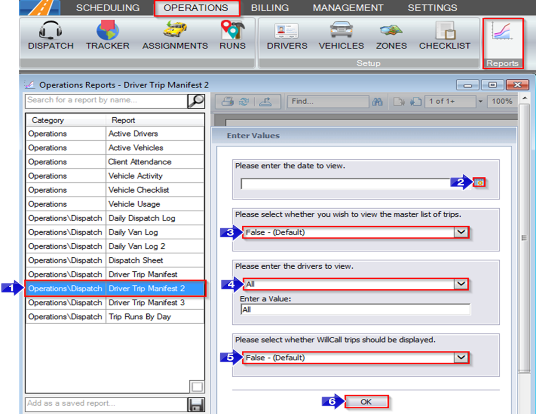
Task: Switch to the SCHEDULING tab
Action: tap(108, 8)
